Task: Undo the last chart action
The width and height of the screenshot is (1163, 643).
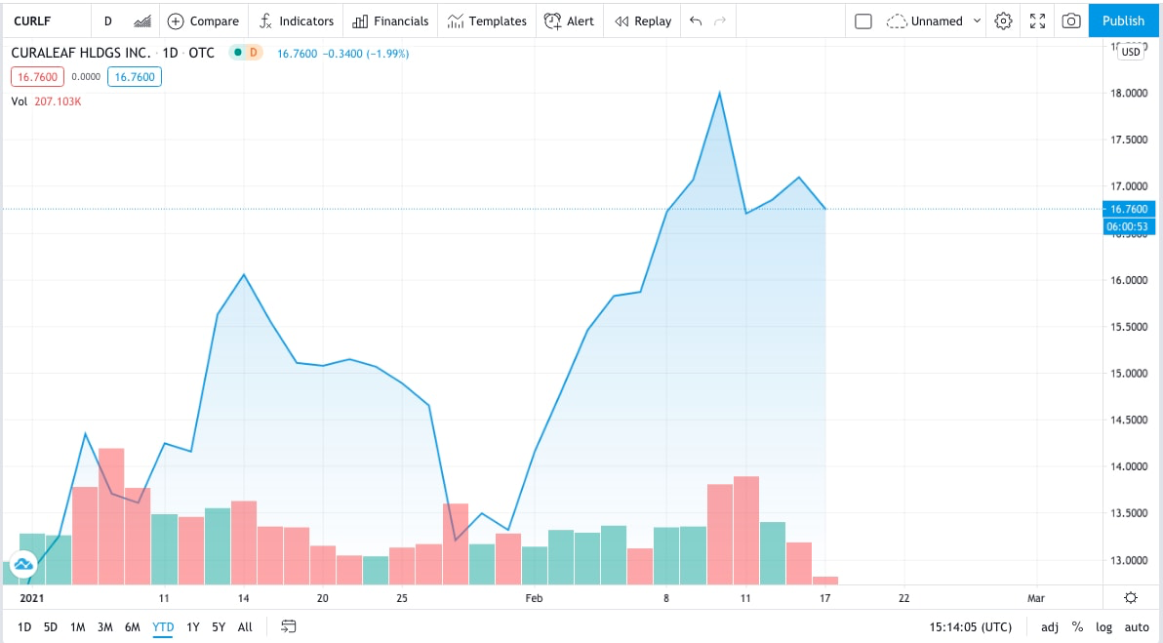Action: point(695,20)
